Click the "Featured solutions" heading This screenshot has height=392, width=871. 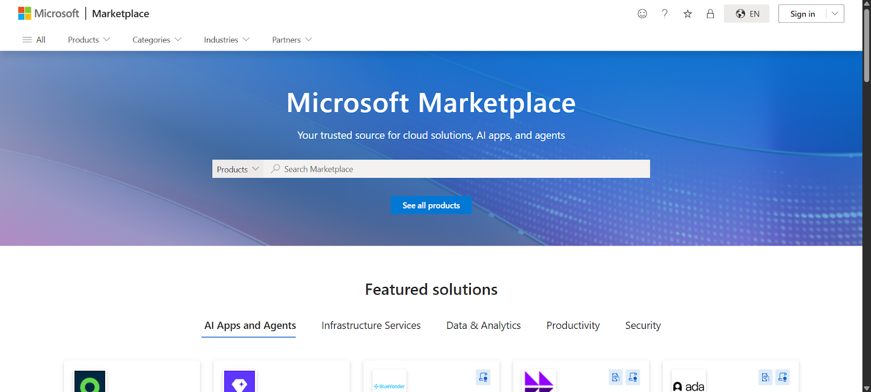431,289
